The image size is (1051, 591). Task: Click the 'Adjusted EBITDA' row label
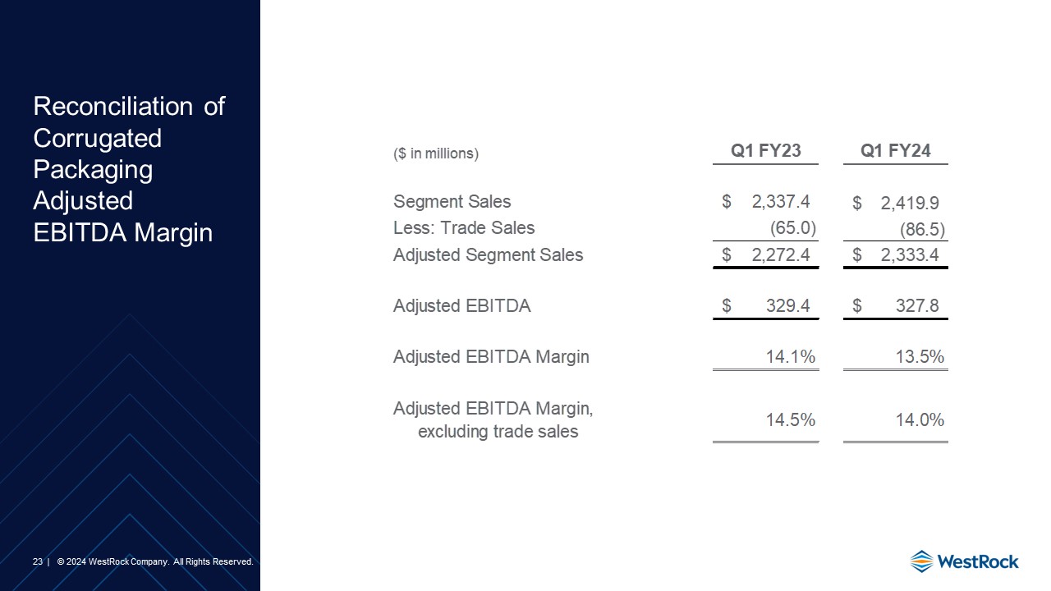pyautogui.click(x=461, y=306)
